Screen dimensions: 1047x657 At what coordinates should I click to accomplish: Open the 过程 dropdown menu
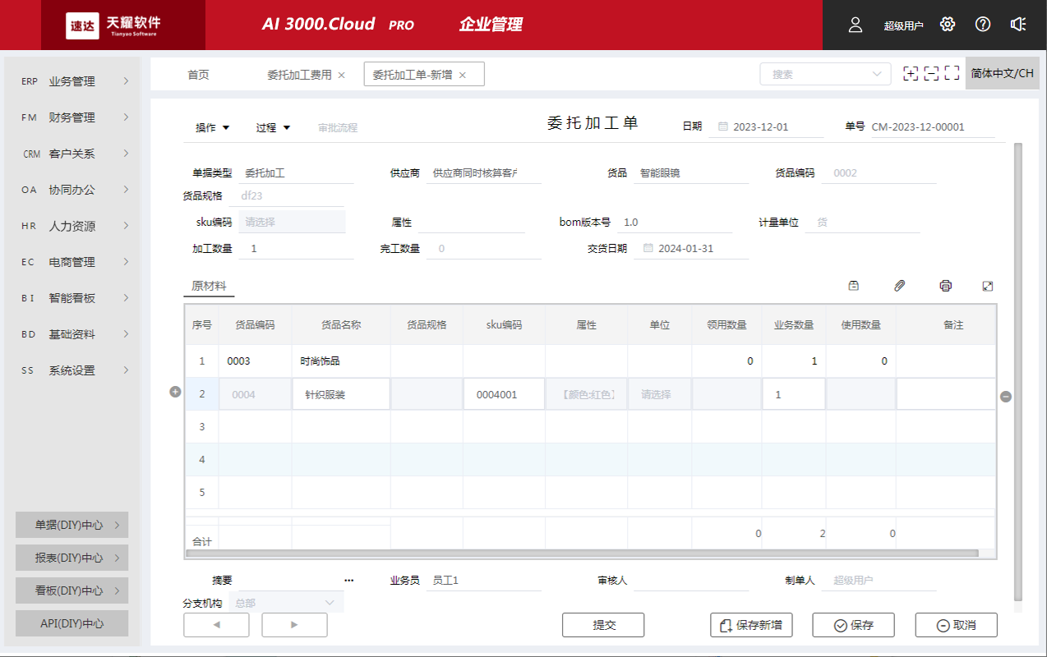tap(272, 127)
